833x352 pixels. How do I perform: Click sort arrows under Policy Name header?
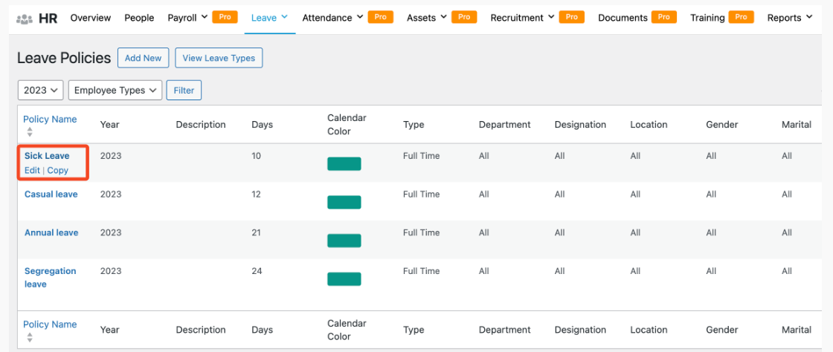coord(30,132)
